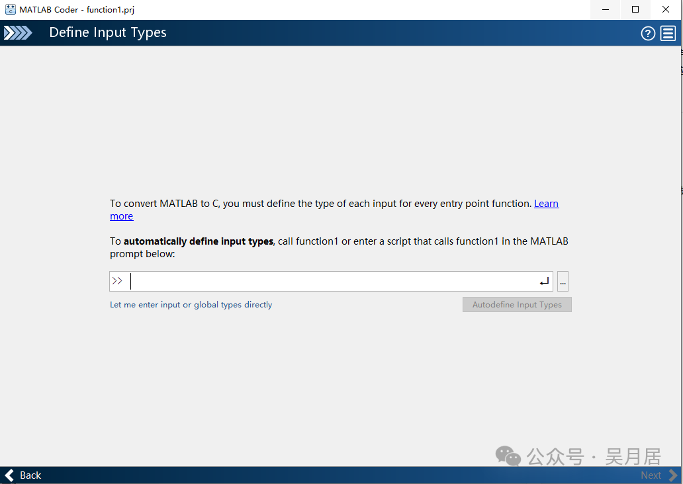Go Back to the previous step
The height and width of the screenshot is (484, 683).
click(x=23, y=475)
